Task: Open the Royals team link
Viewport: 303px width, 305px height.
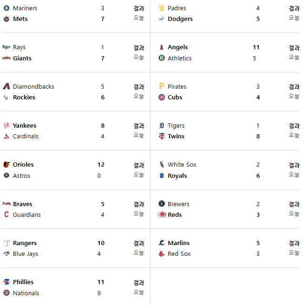Action: 178,176
